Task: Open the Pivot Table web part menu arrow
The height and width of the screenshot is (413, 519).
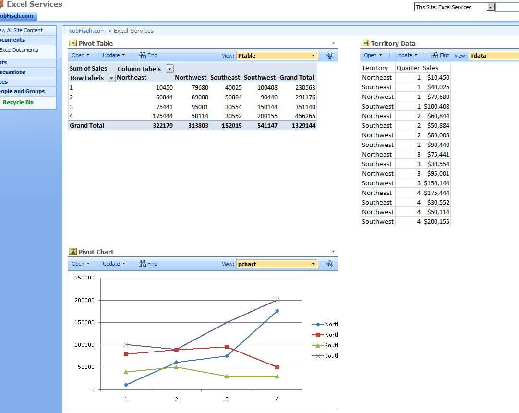Action: click(x=333, y=44)
